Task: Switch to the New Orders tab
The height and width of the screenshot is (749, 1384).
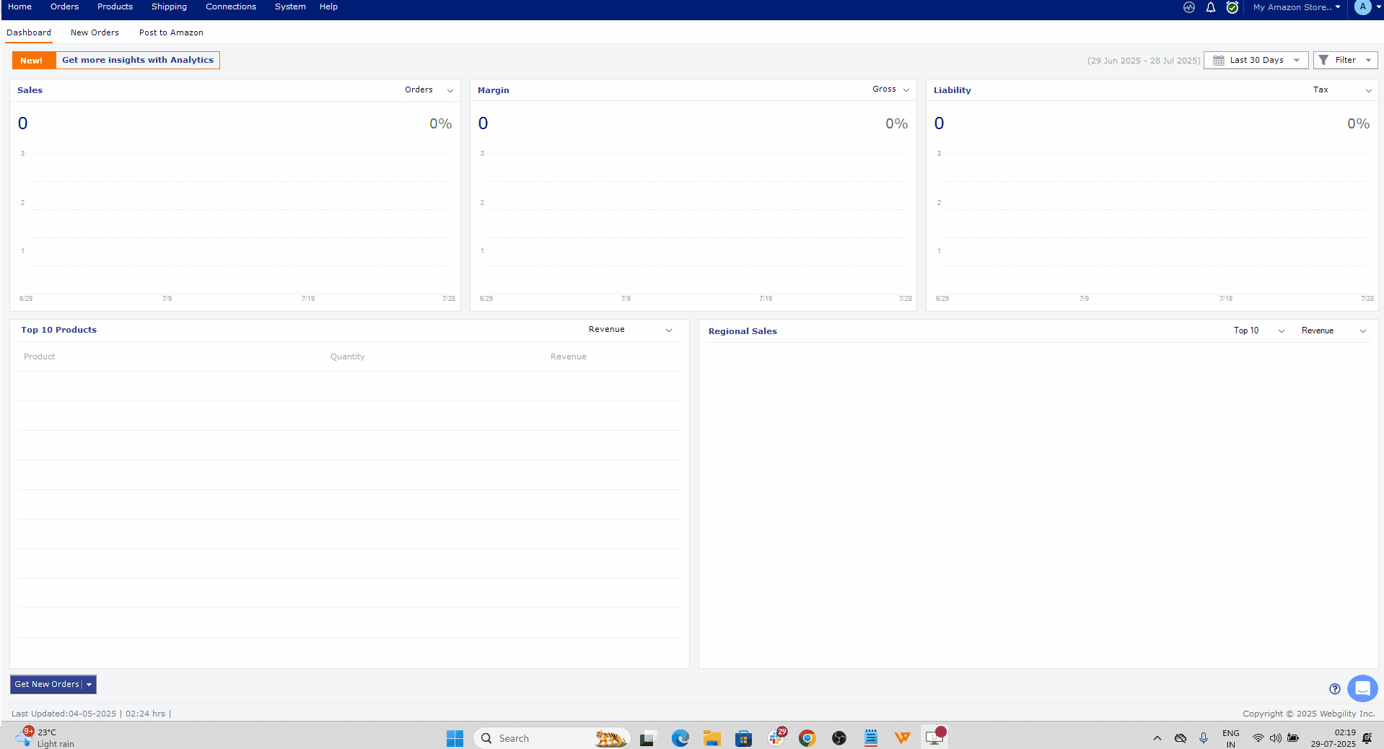Action: [95, 32]
